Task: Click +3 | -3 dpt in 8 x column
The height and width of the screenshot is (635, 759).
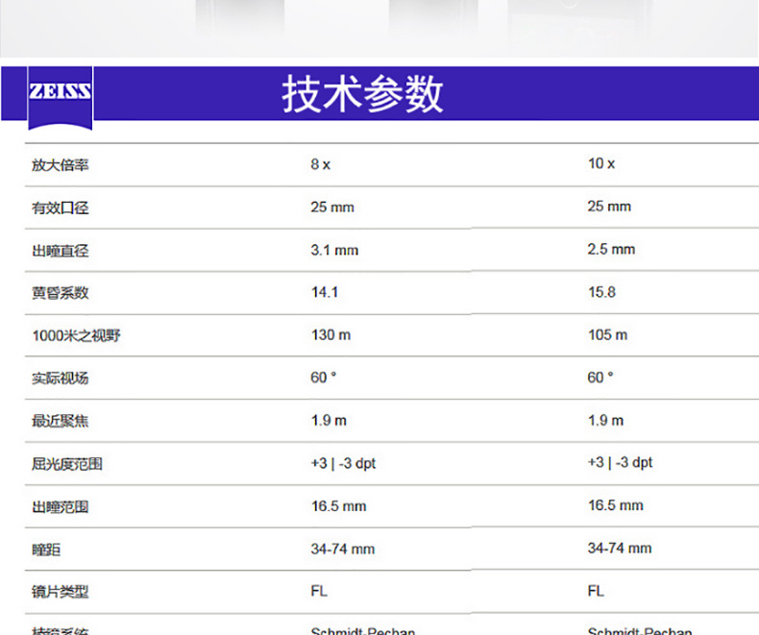Action: pos(344,463)
